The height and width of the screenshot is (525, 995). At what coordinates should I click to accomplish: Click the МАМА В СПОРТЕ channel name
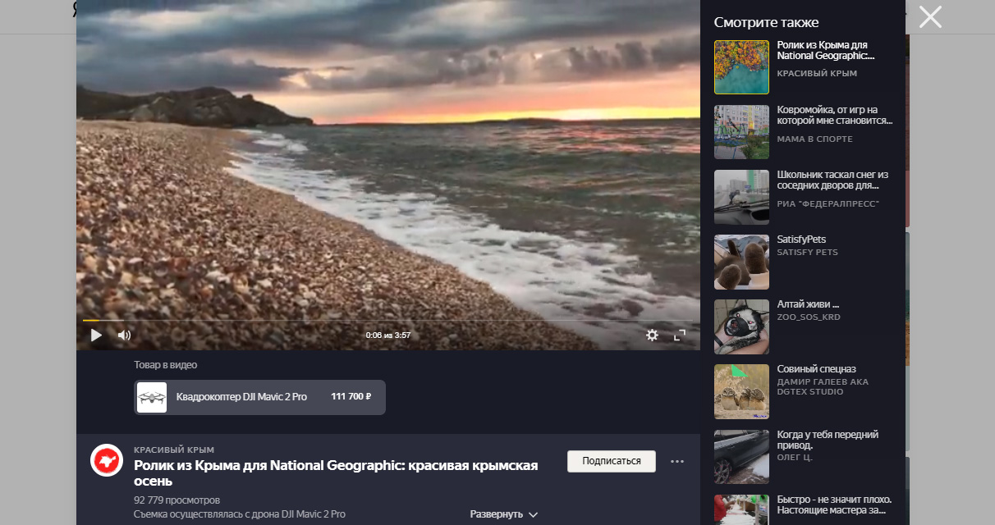(x=815, y=139)
